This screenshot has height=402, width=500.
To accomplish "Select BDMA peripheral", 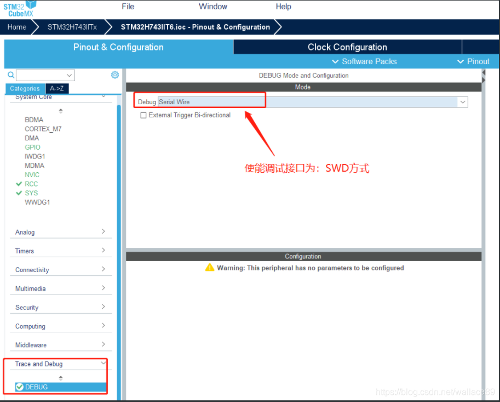I will click(x=34, y=120).
